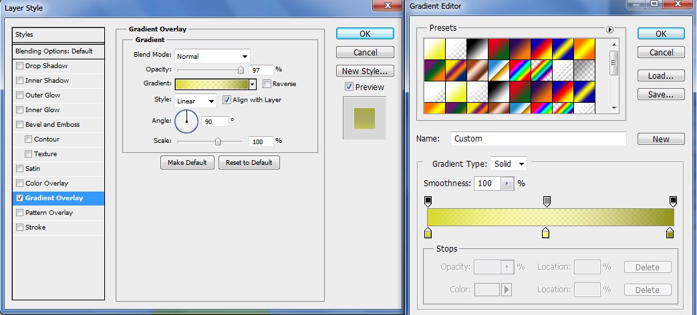Enable the Inner Glow style checkbox
The width and height of the screenshot is (697, 315).
19,110
